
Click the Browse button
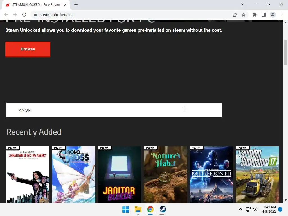click(28, 49)
